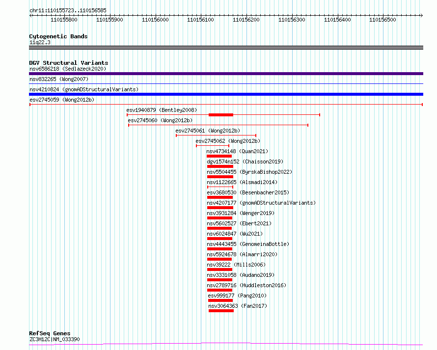Click ruler position 110155800
Image resolution: width=437 pixels, height=350 pixels.
point(64,20)
